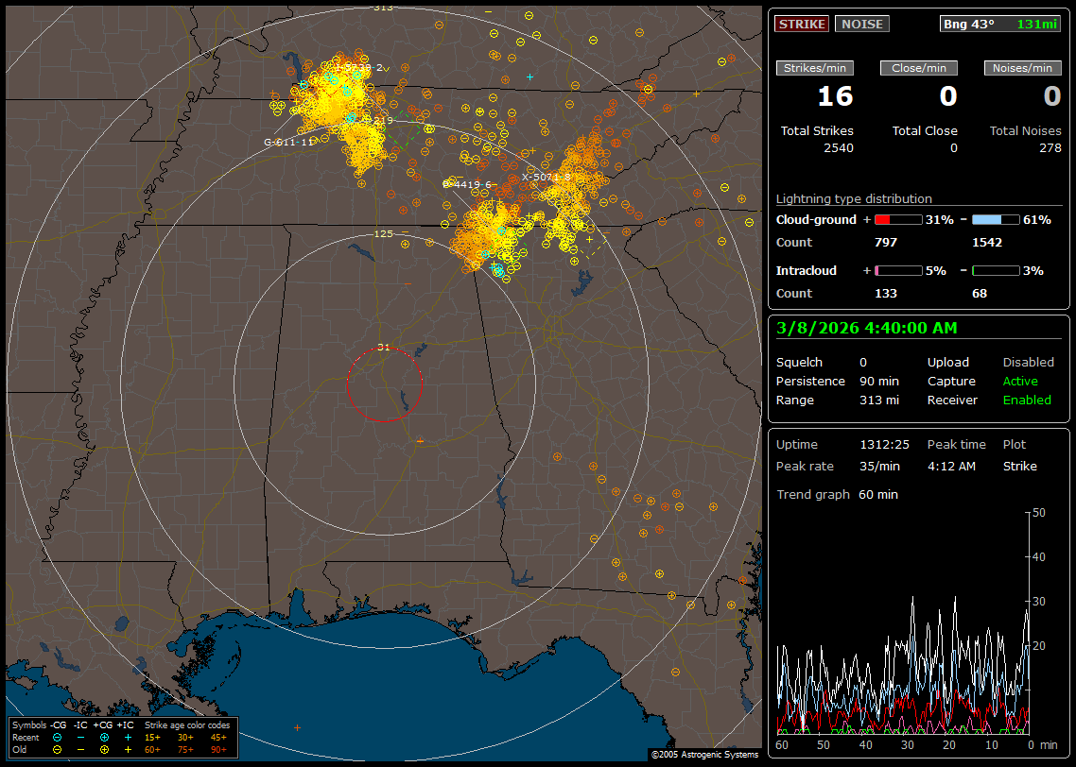The image size is (1076, 767).
Task: Click the storm cell label X-5071-8
Action: 547,177
